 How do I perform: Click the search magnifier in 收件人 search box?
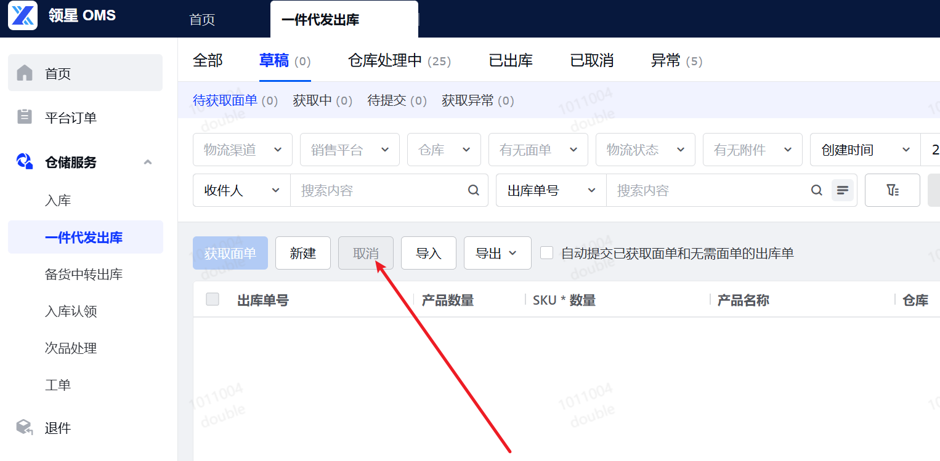pos(474,190)
